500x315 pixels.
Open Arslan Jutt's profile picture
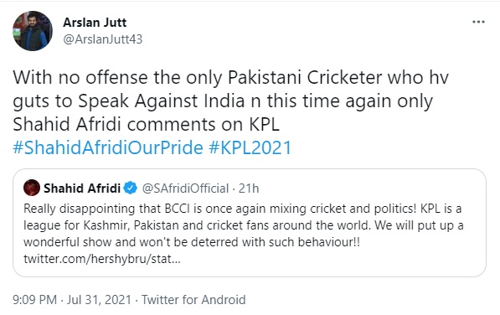[33, 31]
